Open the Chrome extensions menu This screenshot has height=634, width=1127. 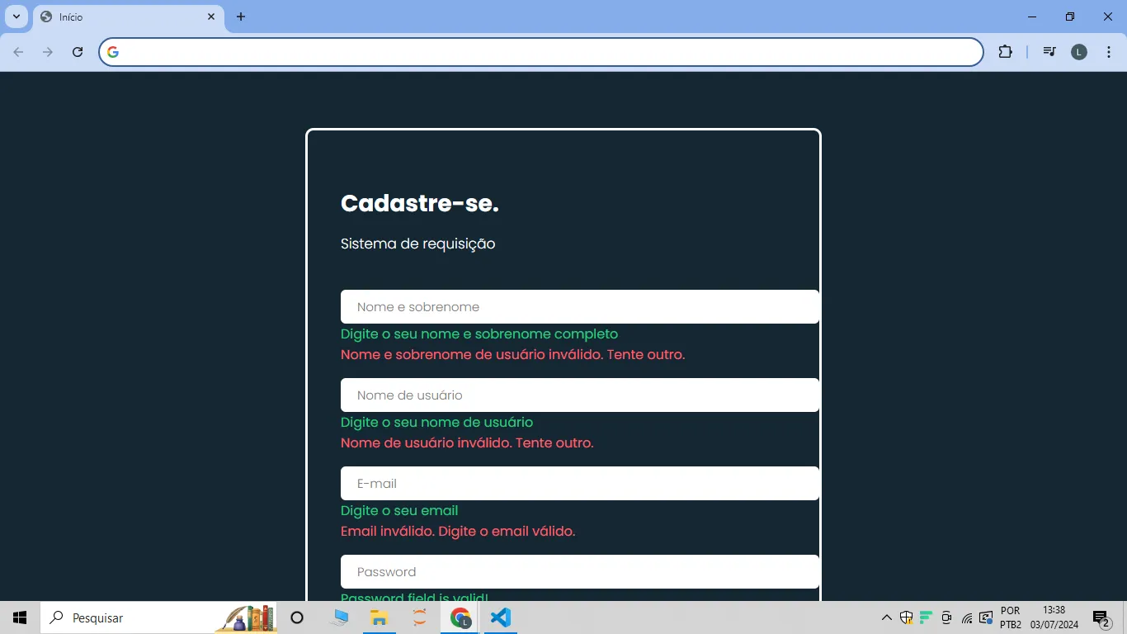coord(1005,52)
